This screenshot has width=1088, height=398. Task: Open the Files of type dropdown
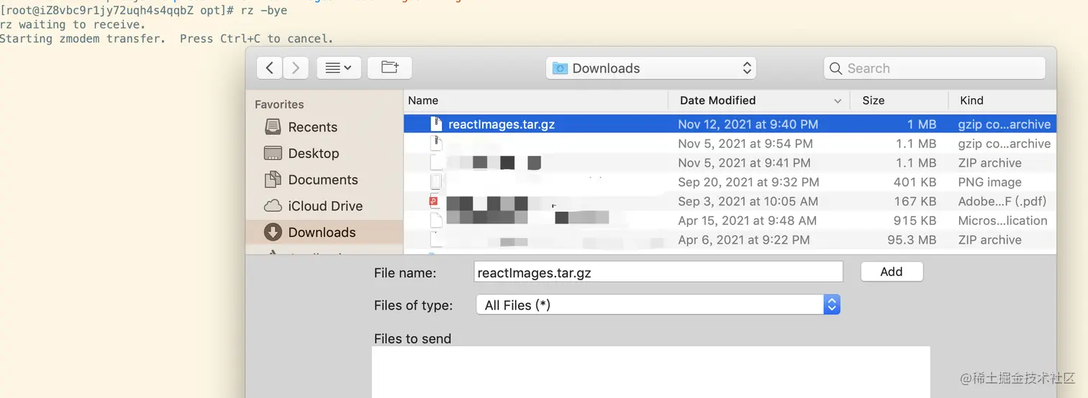658,305
